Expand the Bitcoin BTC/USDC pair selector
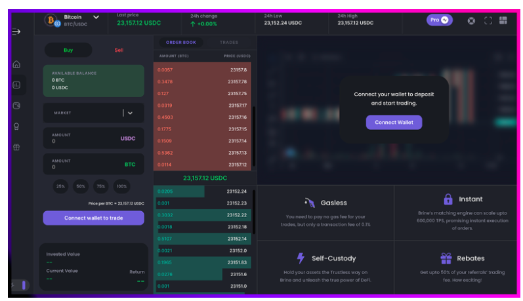The image size is (523, 301). pos(96,17)
